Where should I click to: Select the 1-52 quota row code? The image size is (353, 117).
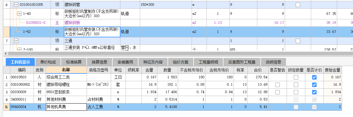pyautogui.click(x=27, y=32)
